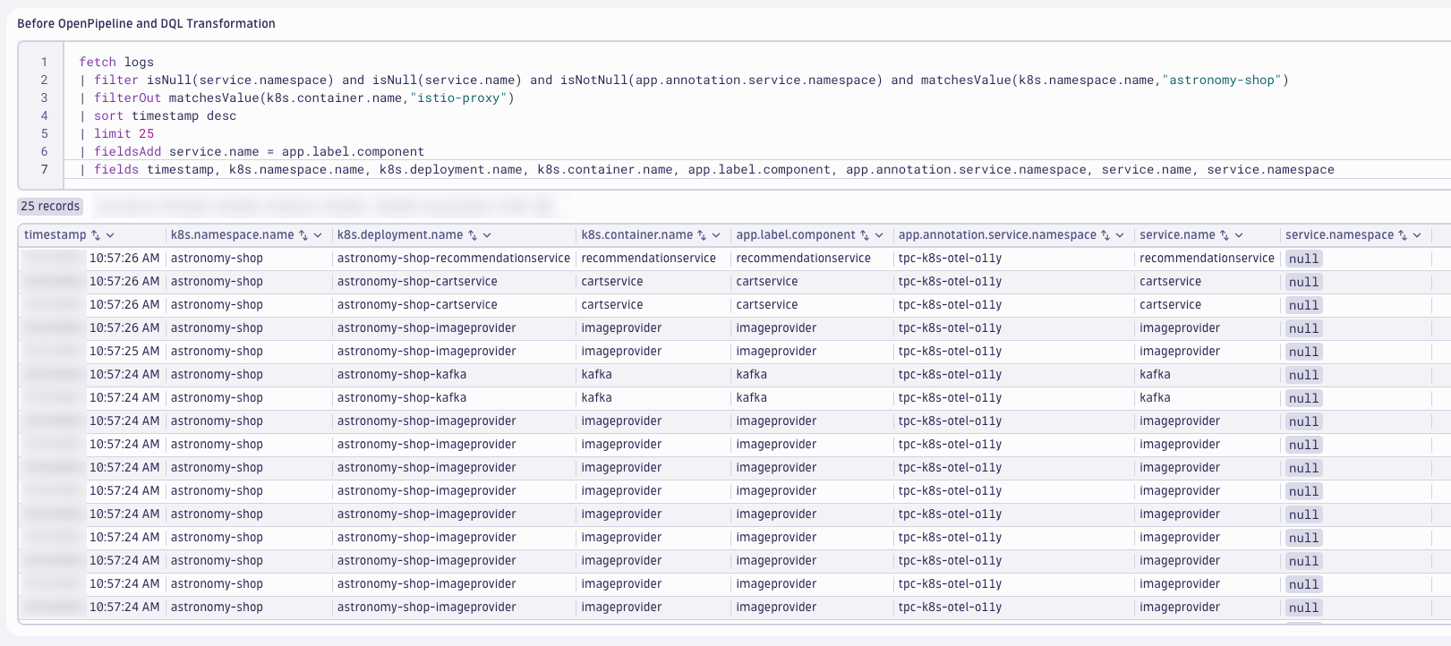Open k8s.deployment.name column dropdown chevron
Screen dimensions: 1451x646
pyautogui.click(x=487, y=235)
